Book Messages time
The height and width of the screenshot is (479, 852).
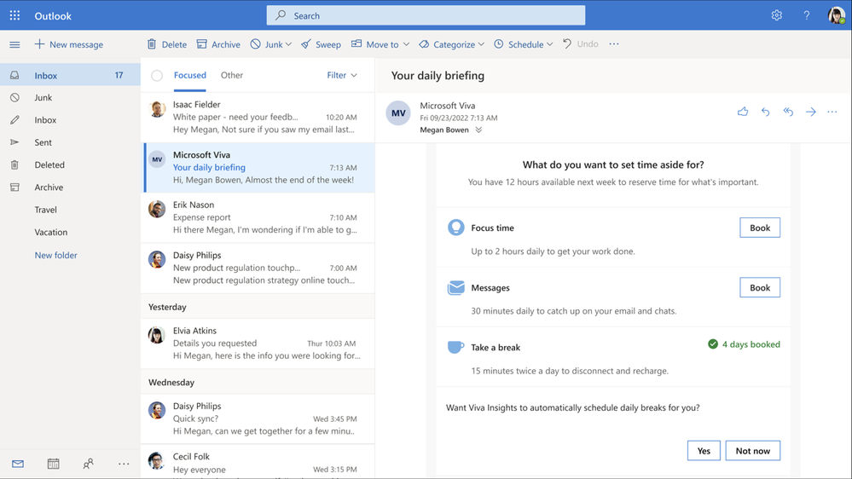pyautogui.click(x=760, y=288)
